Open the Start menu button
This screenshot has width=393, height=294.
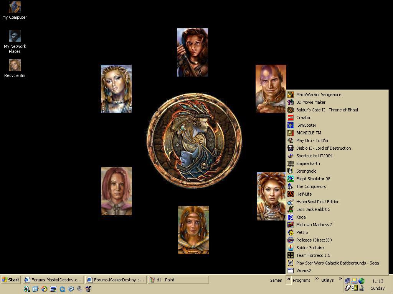click(x=11, y=280)
